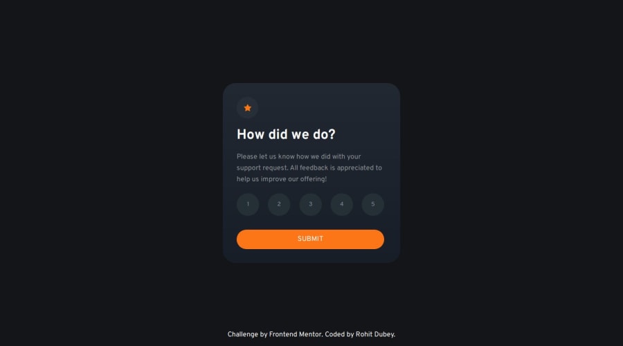Open the Frontend Mentor link

point(295,334)
